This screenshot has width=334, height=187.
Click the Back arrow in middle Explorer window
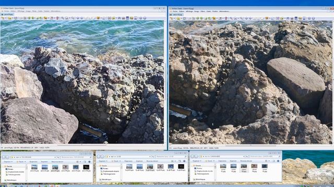(x=99, y=156)
